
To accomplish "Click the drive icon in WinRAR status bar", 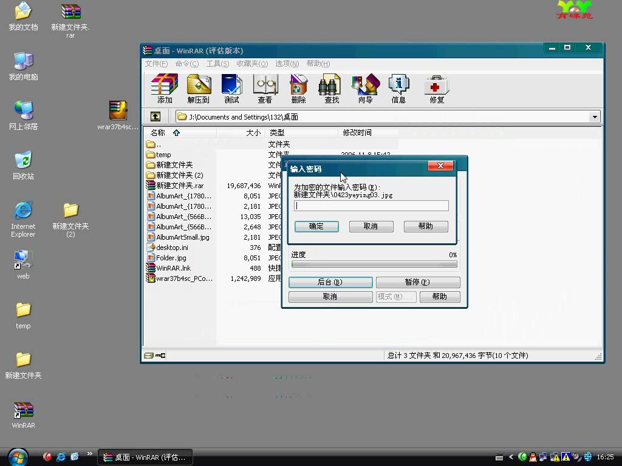I will tap(148, 356).
